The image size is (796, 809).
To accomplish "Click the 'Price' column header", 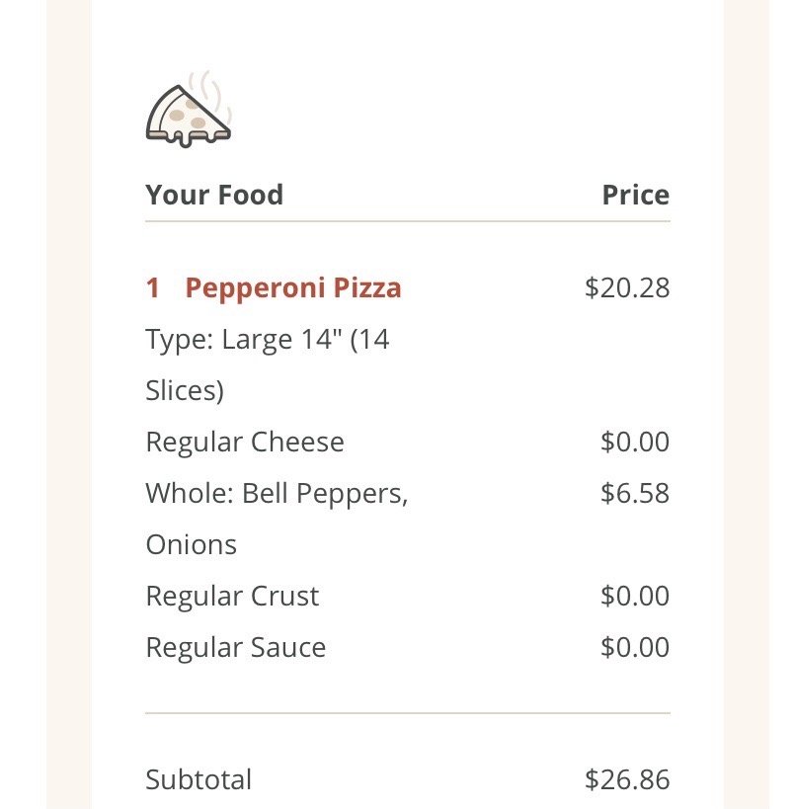I will point(635,195).
